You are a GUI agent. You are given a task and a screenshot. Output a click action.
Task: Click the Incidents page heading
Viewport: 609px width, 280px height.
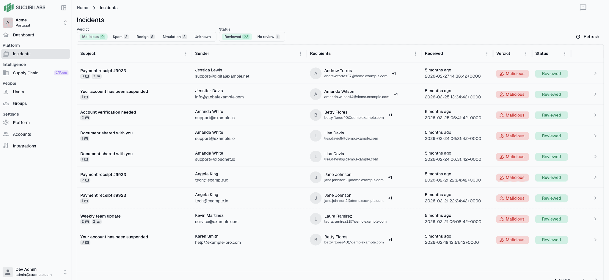(x=90, y=20)
